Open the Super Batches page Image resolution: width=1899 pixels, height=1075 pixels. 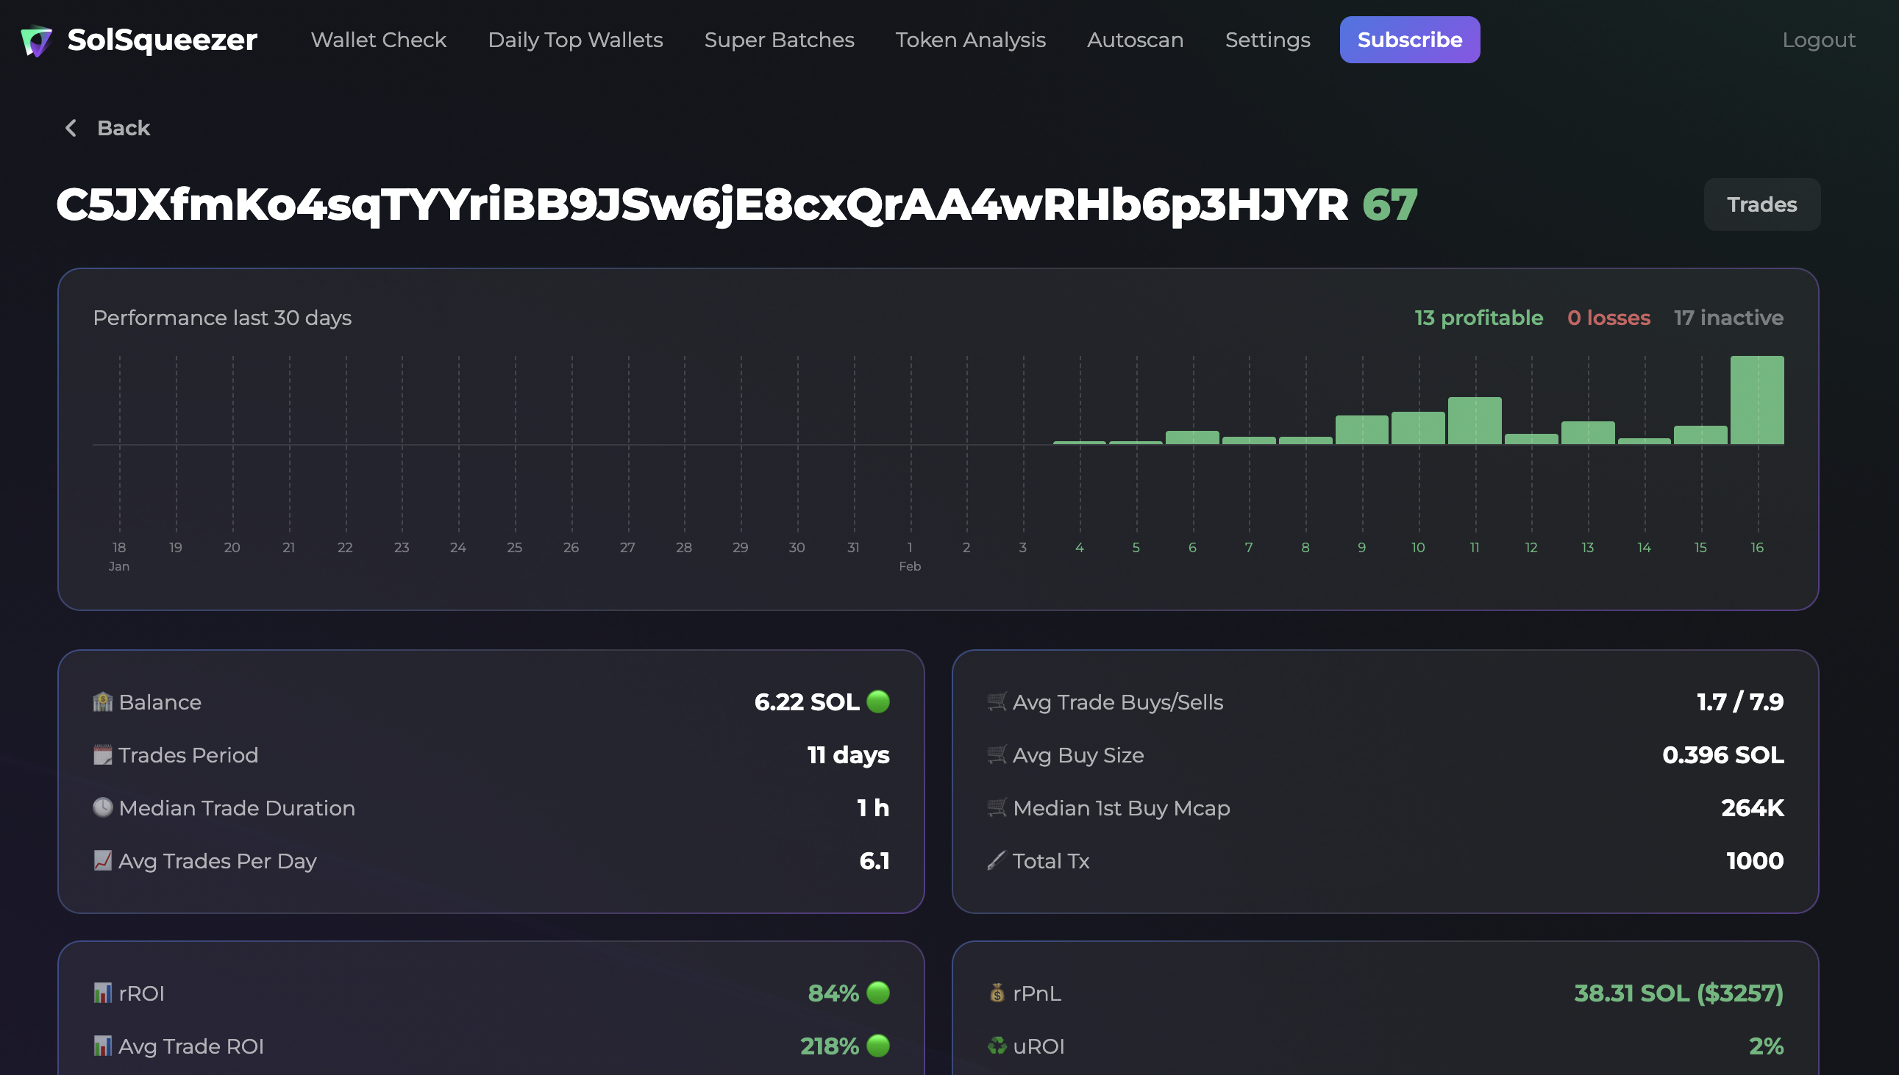tap(780, 40)
